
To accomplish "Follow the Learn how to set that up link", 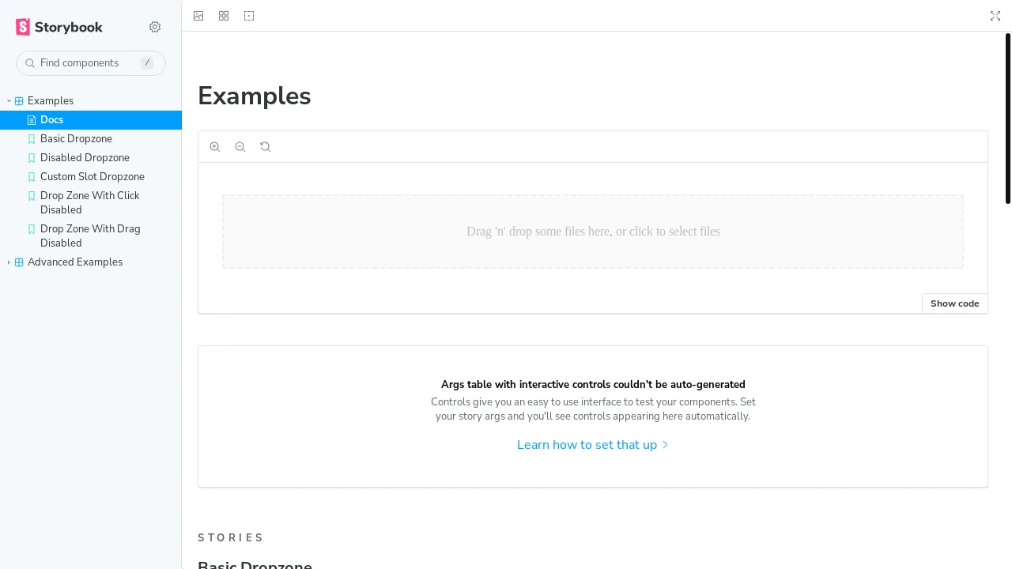I will click(x=587, y=445).
